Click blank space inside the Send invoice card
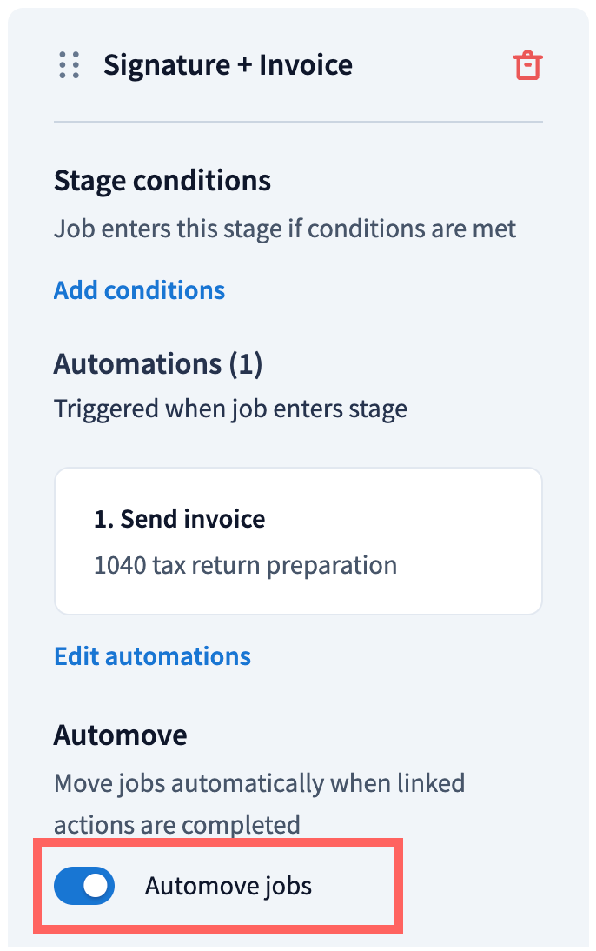Screen dimensions: 596x951 (469, 543)
